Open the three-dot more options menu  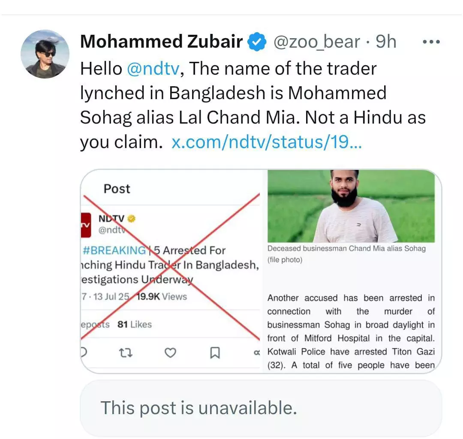coord(431,42)
